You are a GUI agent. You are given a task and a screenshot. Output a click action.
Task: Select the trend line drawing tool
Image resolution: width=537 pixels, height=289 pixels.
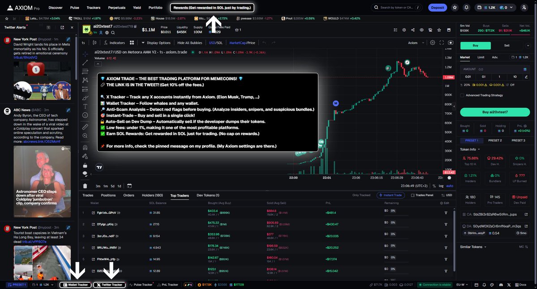click(85, 62)
